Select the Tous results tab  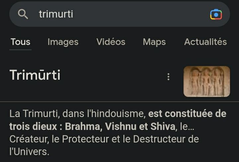21,42
